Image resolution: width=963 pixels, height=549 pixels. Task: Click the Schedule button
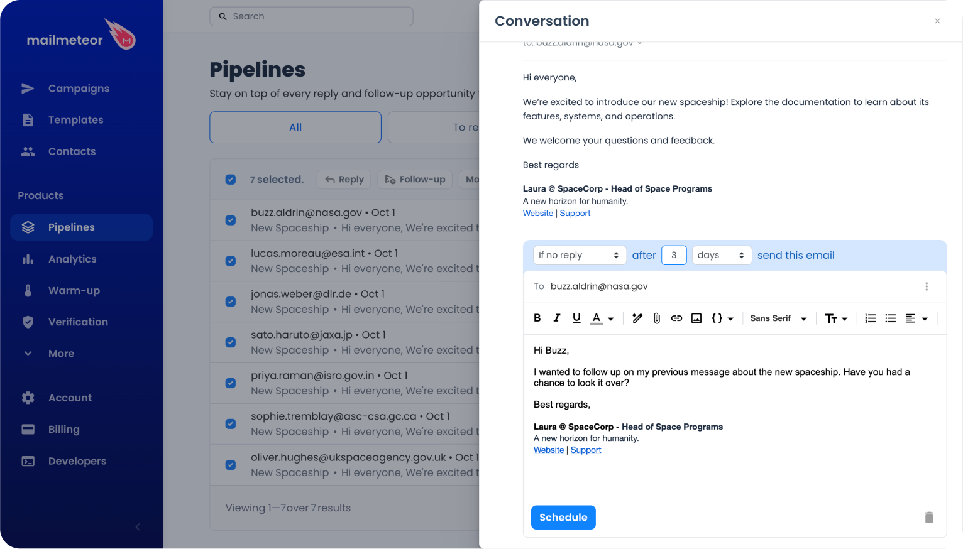(x=563, y=518)
